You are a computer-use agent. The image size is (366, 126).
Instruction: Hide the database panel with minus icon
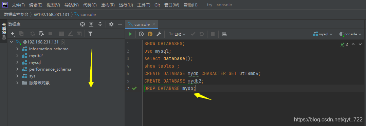click(x=120, y=24)
